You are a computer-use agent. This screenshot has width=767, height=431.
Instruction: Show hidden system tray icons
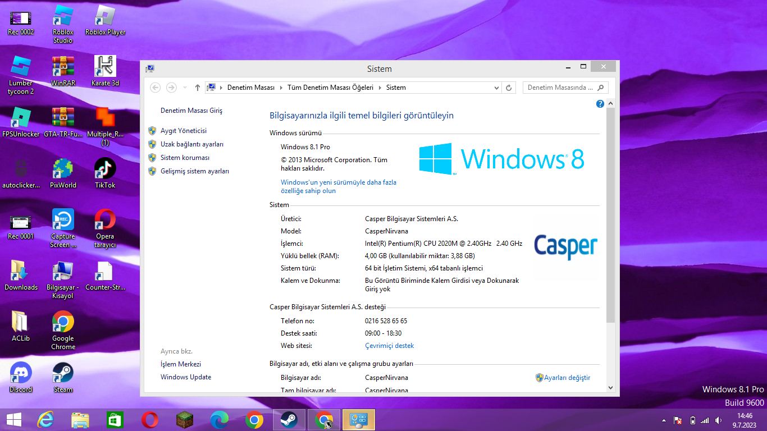[x=664, y=420]
